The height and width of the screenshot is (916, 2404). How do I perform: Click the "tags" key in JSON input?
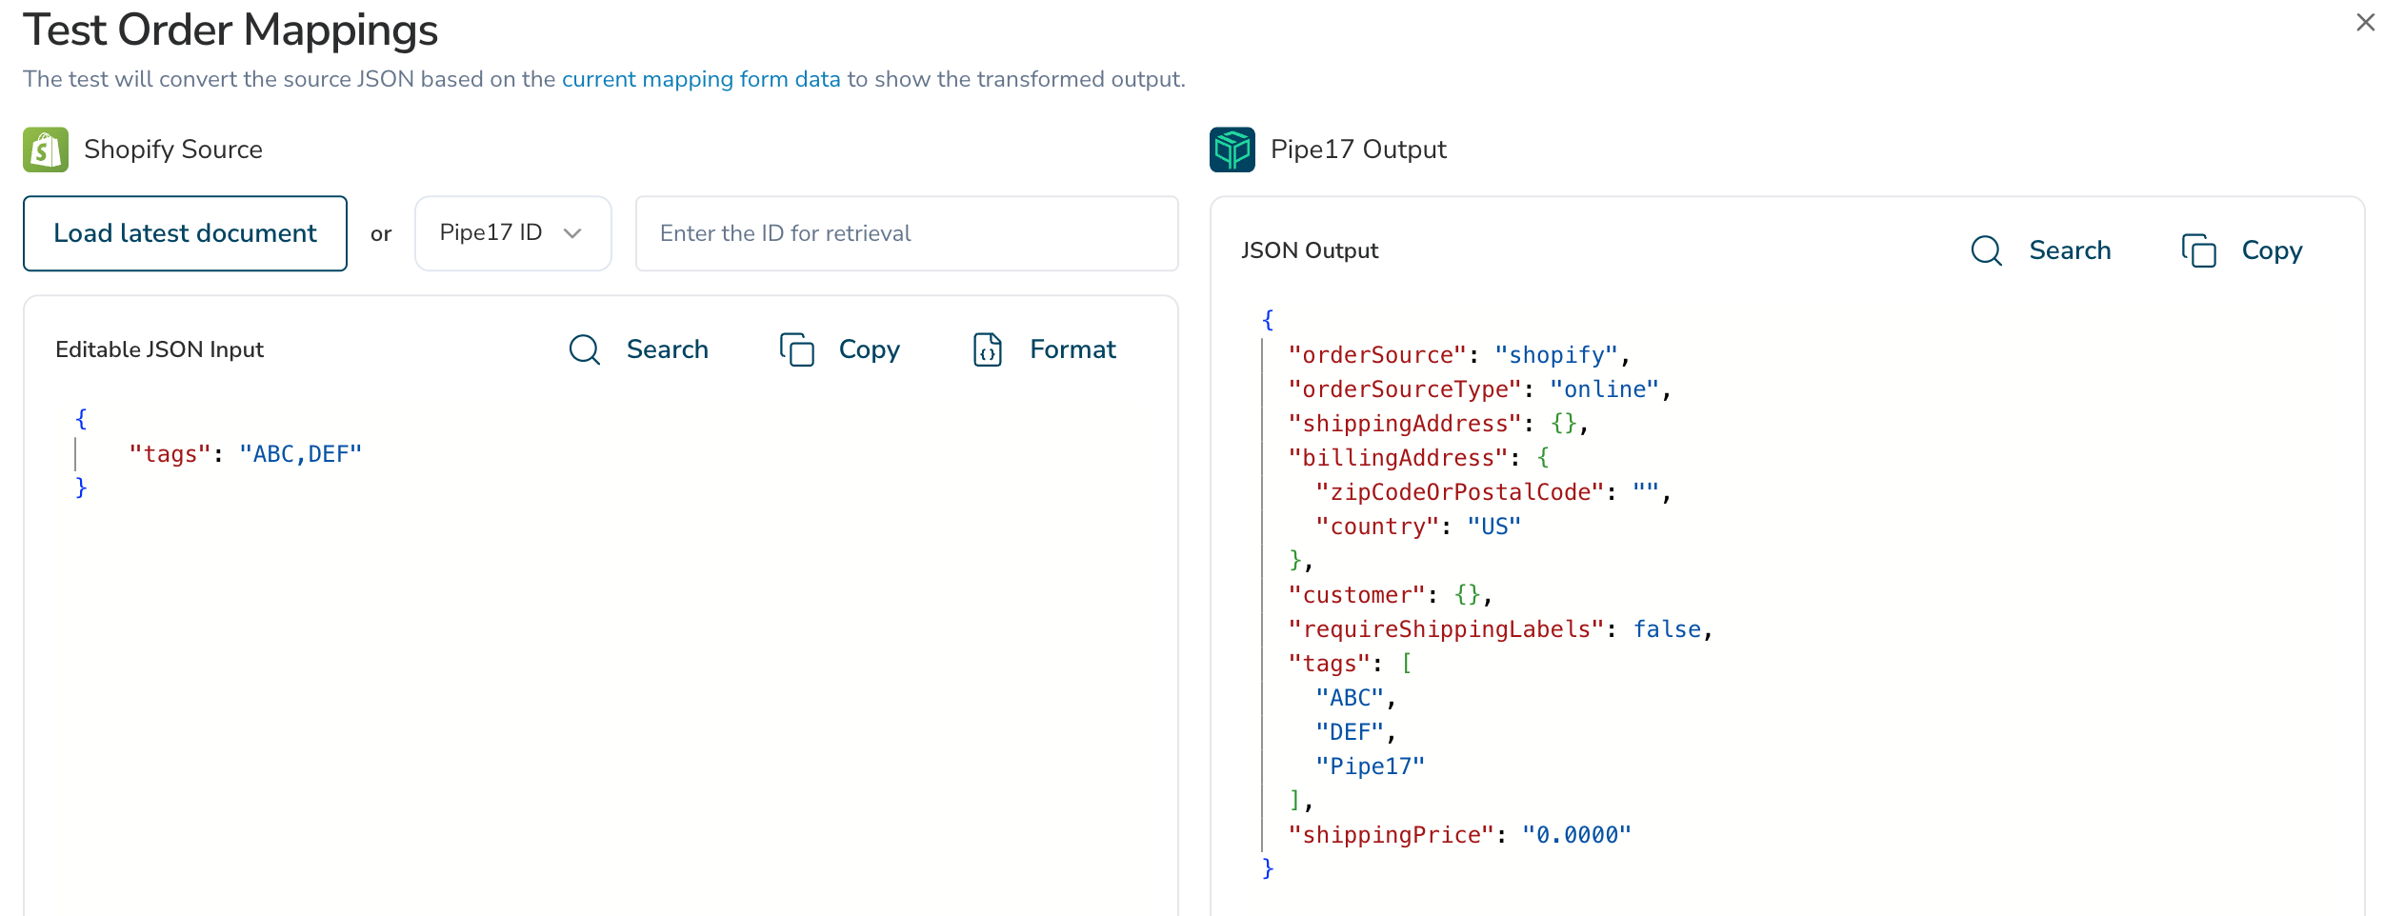[x=170, y=454]
